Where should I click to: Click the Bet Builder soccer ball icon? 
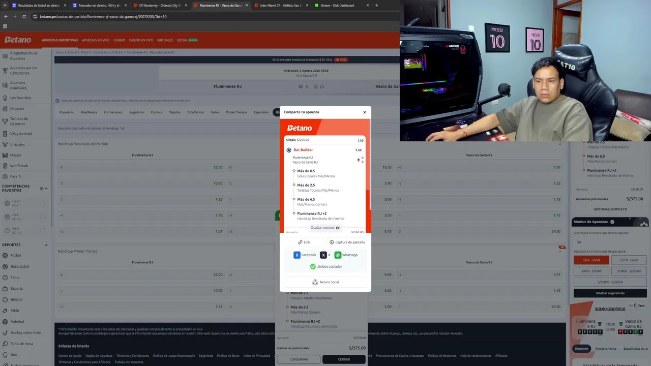(289, 150)
